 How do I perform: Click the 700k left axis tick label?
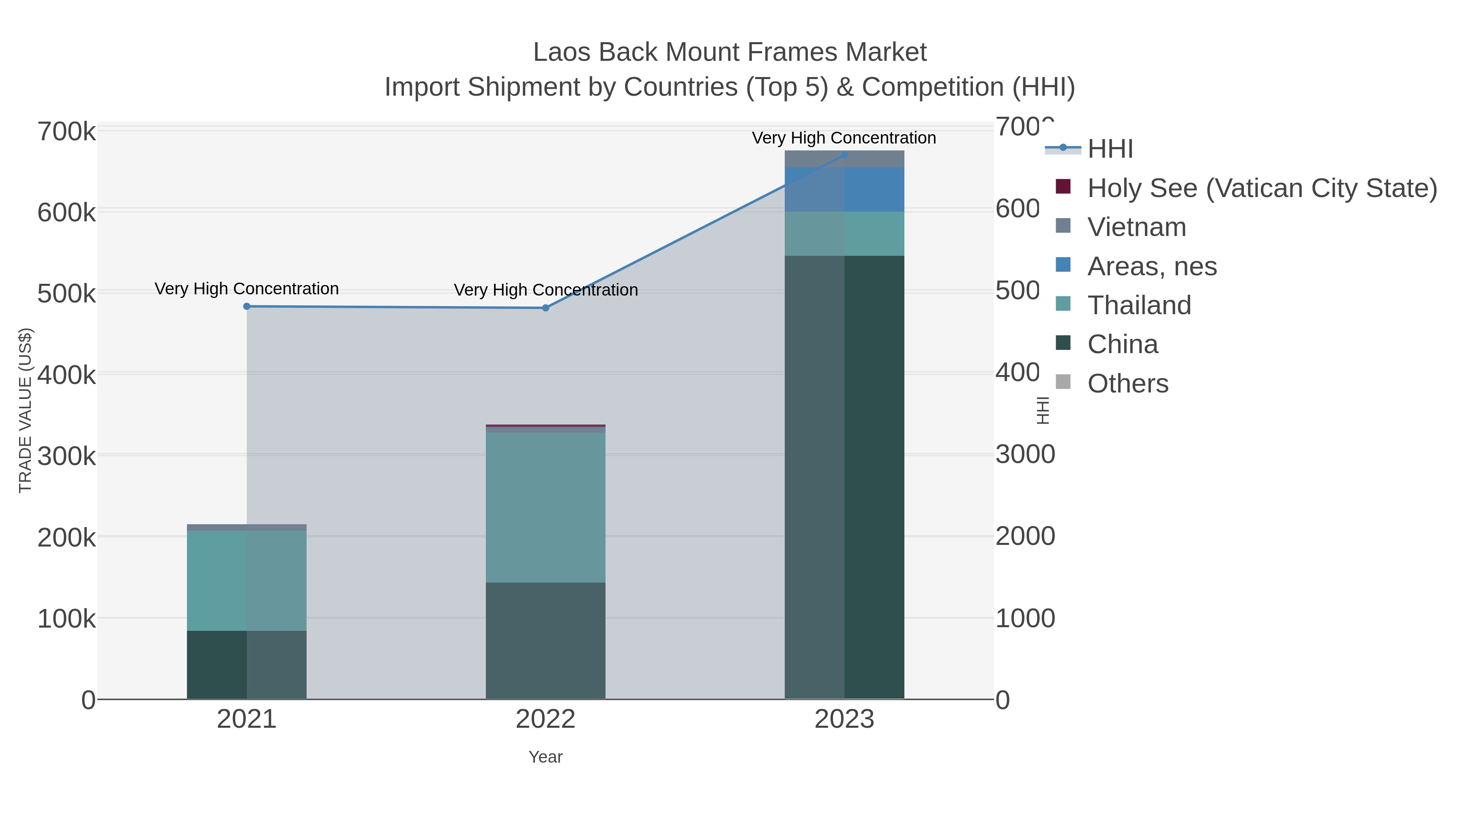(x=67, y=131)
